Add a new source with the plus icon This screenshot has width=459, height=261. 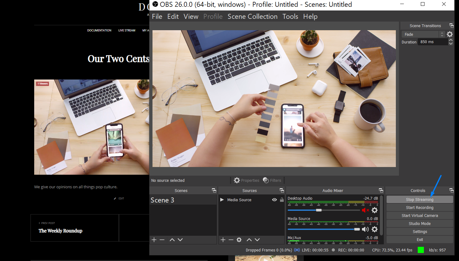click(223, 240)
